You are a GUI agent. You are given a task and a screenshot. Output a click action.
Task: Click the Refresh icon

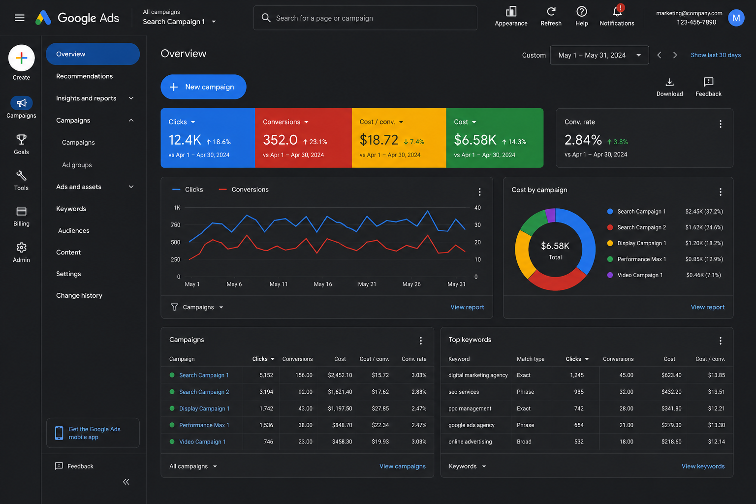coord(551,11)
